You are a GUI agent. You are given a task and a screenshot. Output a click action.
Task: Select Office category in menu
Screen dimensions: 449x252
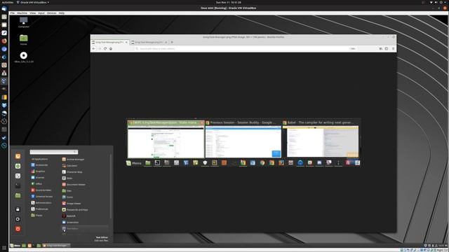click(x=36, y=184)
